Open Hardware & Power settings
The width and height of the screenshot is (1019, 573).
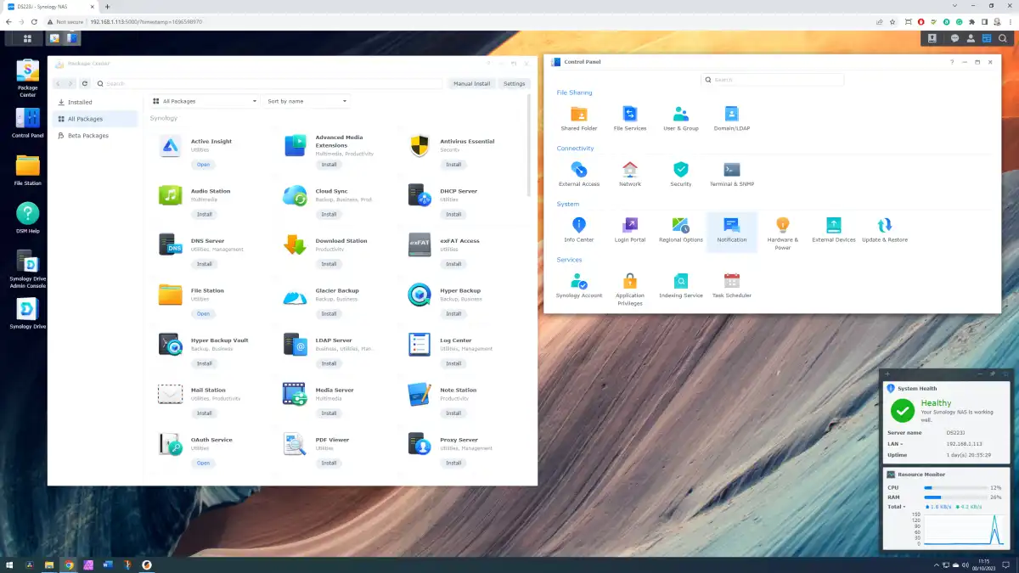[x=782, y=226]
